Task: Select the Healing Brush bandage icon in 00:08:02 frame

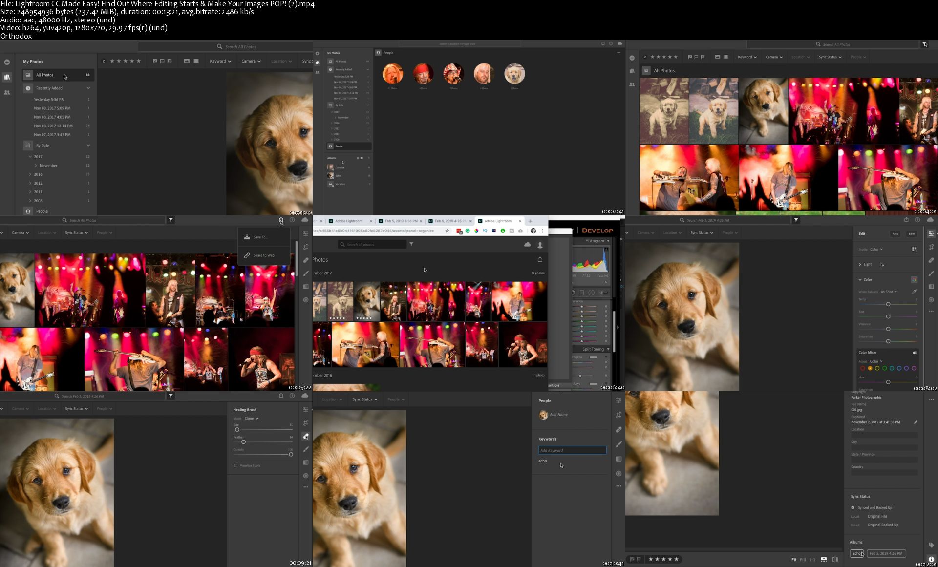Action: (931, 260)
